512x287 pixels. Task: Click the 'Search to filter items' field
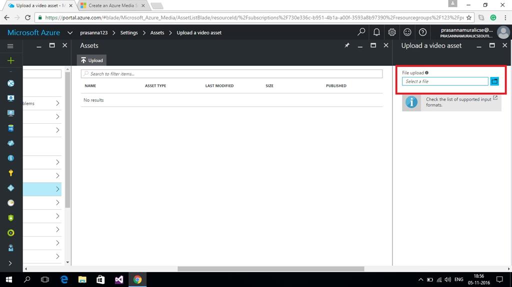click(x=232, y=74)
